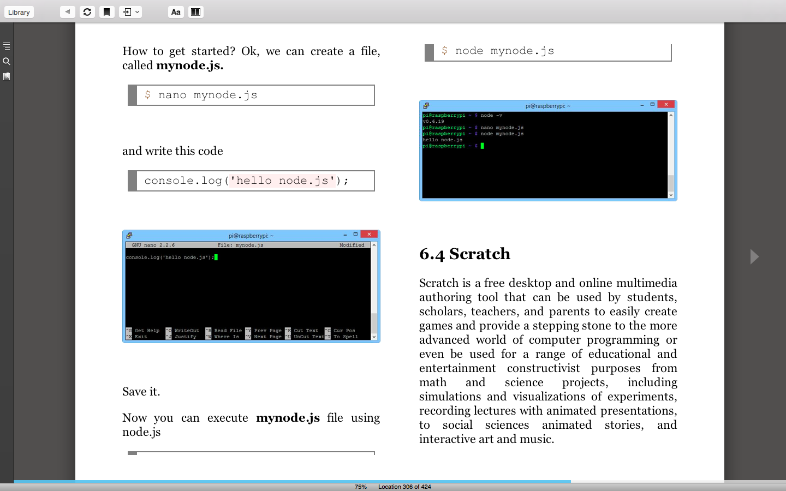Click the sync refresh icon
Screen dimensions: 786x491
(x=87, y=11)
